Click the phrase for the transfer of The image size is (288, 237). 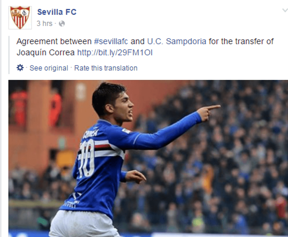(x=241, y=41)
